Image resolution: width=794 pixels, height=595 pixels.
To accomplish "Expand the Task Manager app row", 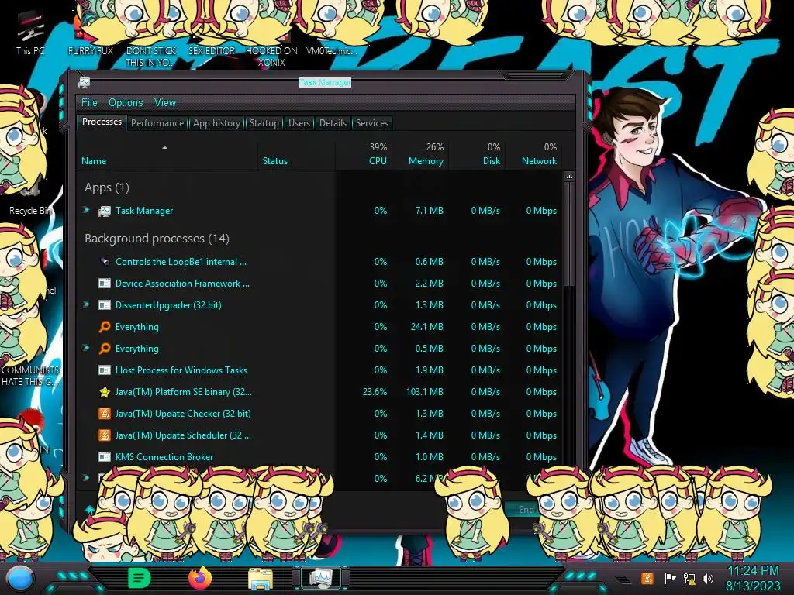I will coord(86,210).
